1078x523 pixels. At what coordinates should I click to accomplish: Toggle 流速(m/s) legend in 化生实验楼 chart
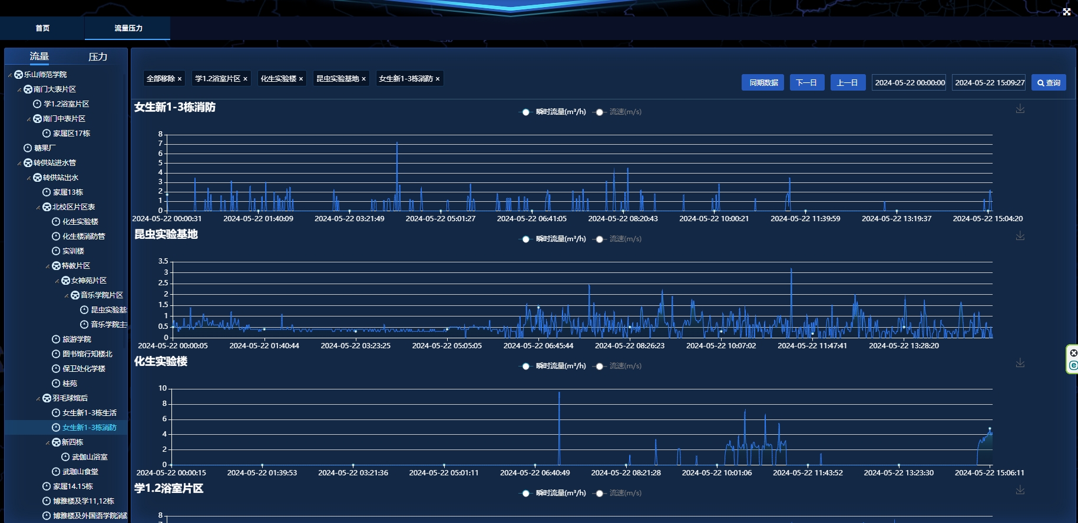(618, 366)
